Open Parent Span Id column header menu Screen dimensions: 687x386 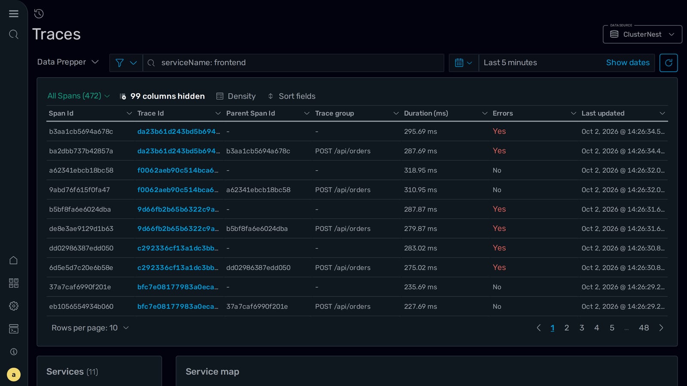tap(307, 113)
